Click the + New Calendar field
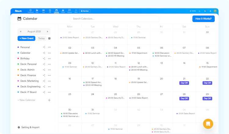Viewport: 229px width, 134px height. (x=27, y=100)
